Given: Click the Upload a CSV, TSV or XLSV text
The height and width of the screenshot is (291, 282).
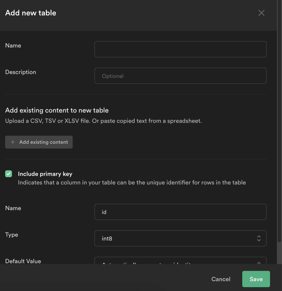Looking at the screenshot, I should 104,121.
